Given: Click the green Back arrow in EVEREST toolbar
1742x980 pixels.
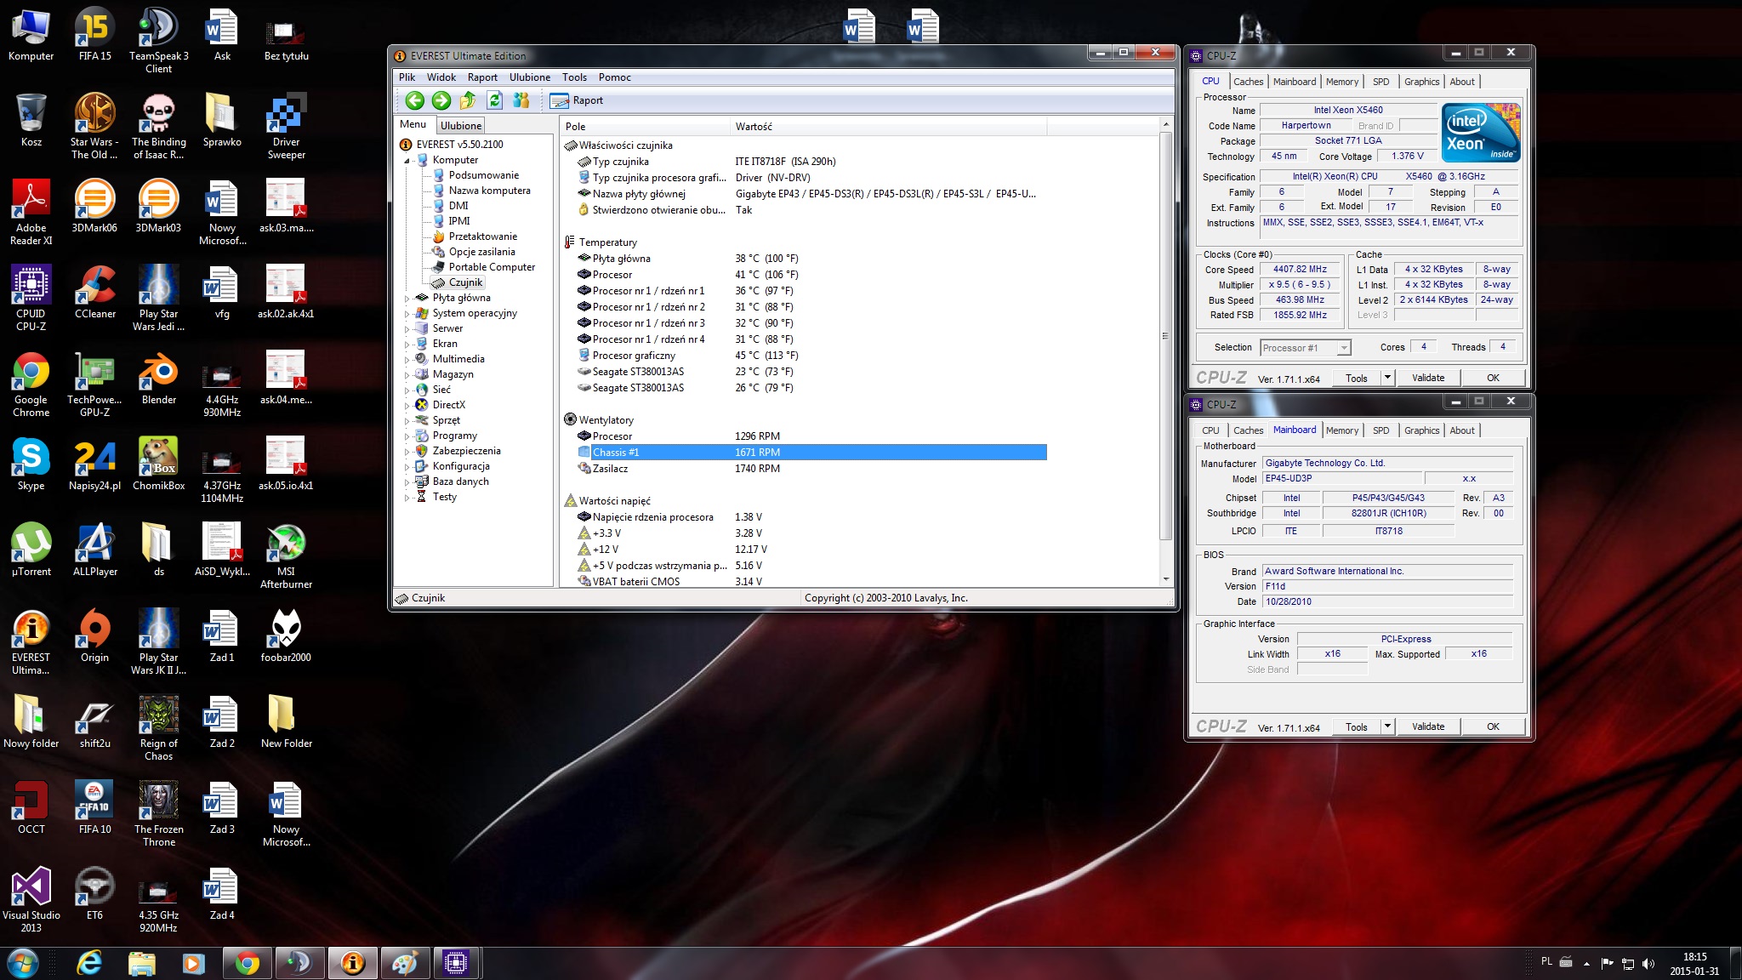Looking at the screenshot, I should coord(414,100).
